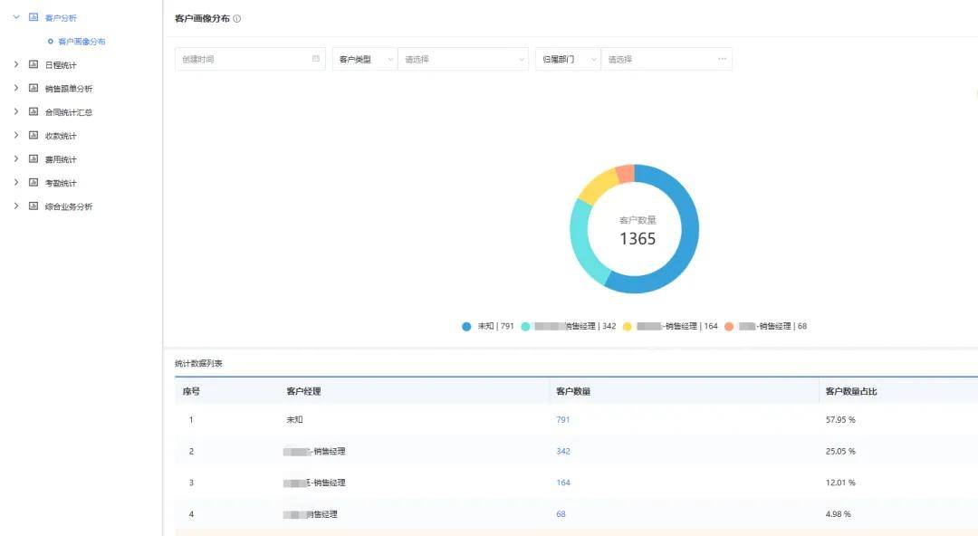This screenshot has width=978, height=536.
Task: Click the ellipsis icon in 归属部门 selector
Action: (722, 59)
